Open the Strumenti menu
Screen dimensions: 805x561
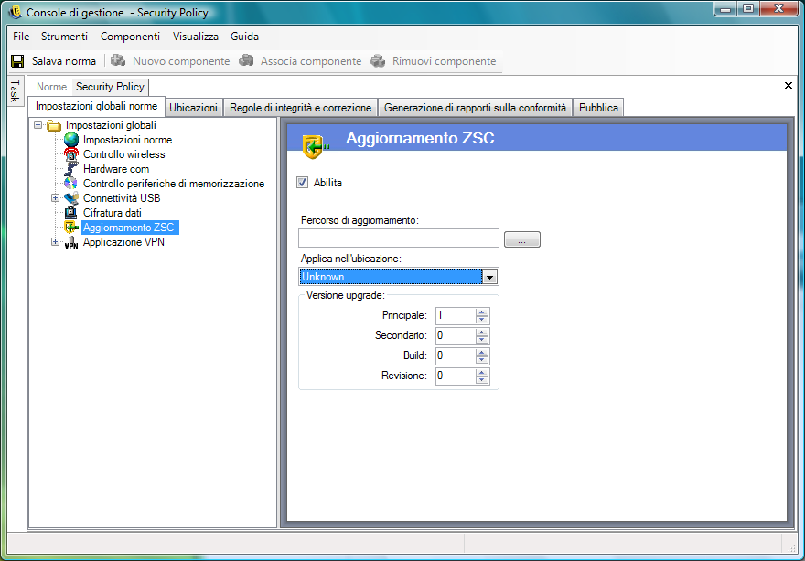[x=64, y=37]
